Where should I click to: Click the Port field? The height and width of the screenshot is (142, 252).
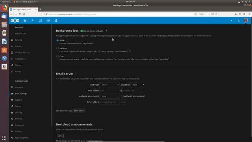(x=124, y=102)
